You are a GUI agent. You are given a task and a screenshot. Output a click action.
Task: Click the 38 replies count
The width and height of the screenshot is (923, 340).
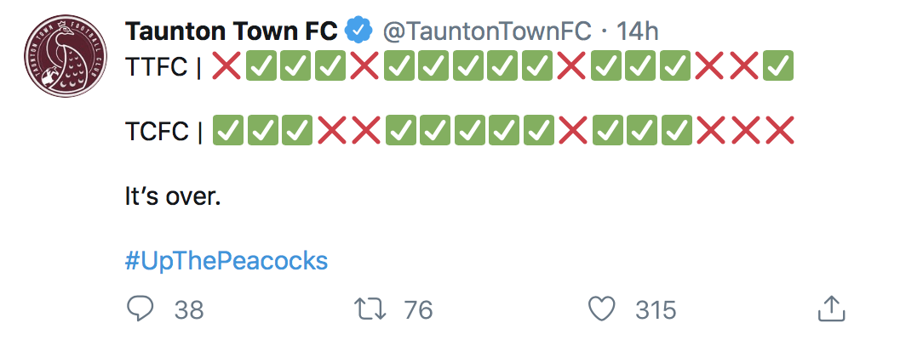pos(189,309)
